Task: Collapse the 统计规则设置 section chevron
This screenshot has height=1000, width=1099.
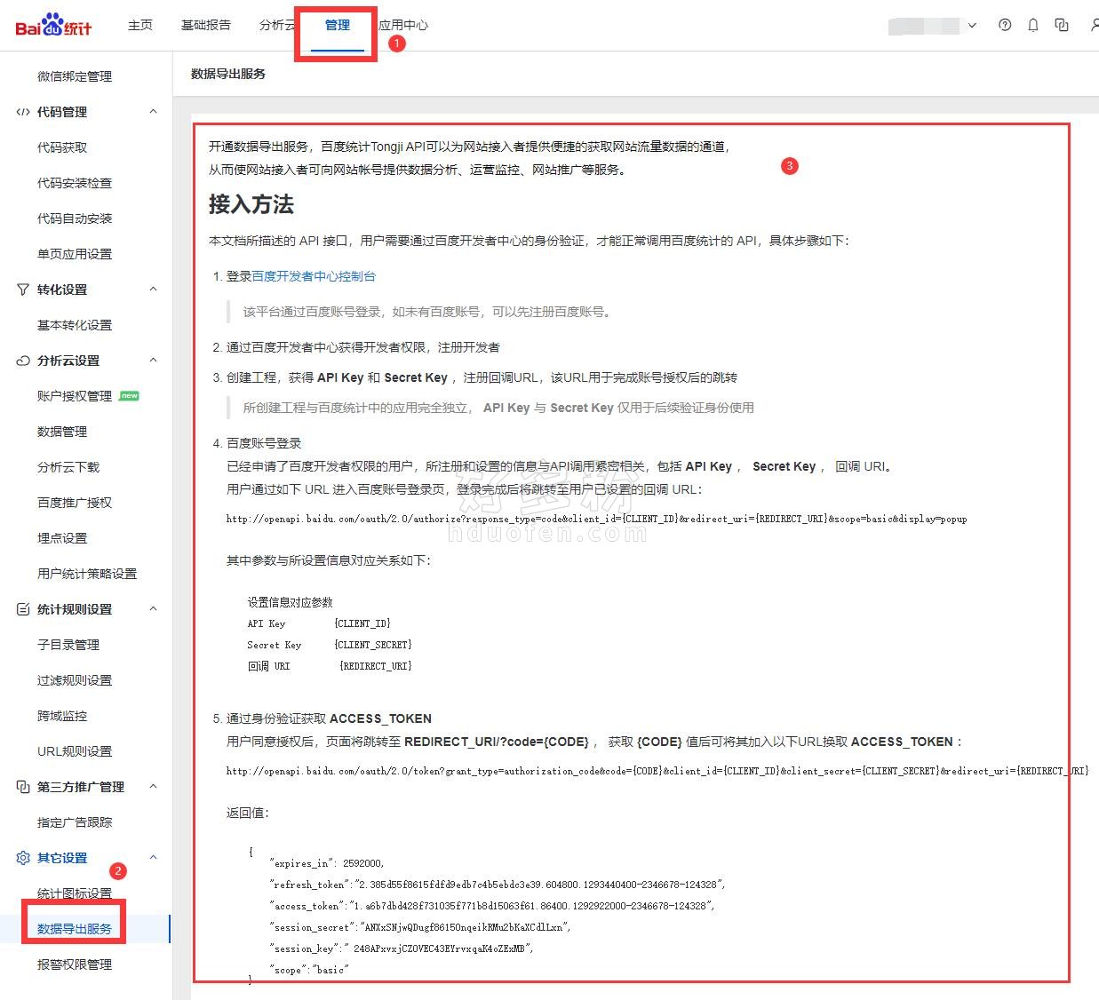Action: coord(153,609)
